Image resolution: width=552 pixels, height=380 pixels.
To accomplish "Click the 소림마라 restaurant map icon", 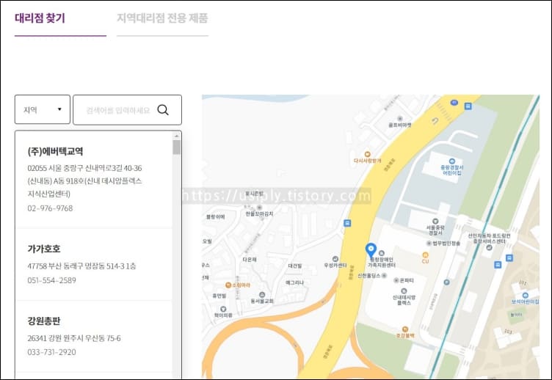I will tap(228, 285).
